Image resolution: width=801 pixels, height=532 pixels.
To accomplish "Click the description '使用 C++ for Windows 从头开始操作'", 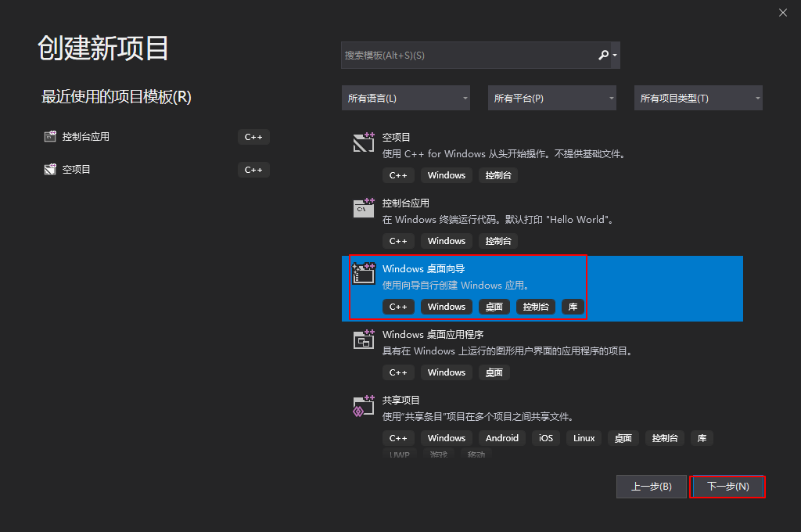I will 505,154.
